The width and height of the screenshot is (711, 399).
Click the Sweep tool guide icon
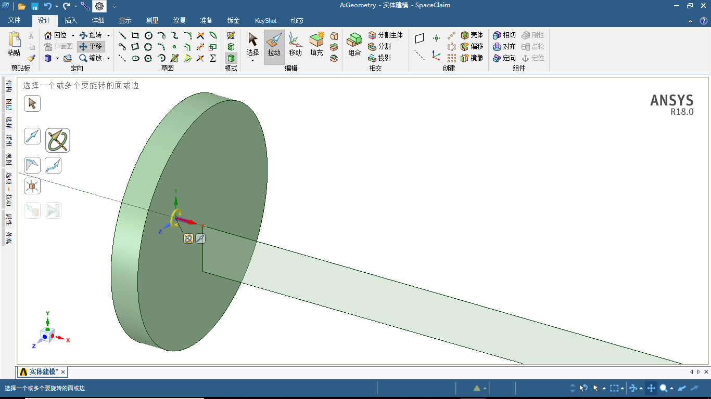click(53, 165)
